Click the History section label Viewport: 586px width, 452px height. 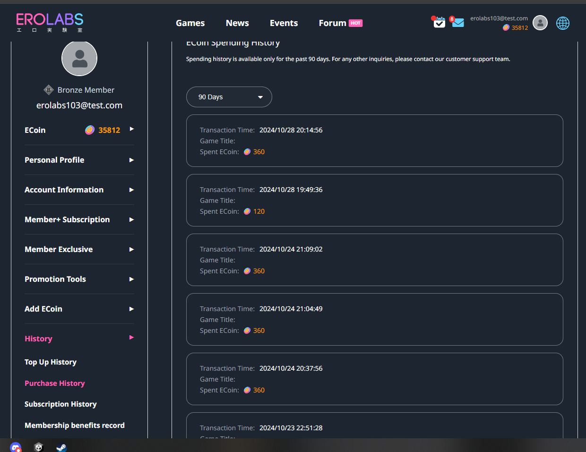pyautogui.click(x=38, y=339)
